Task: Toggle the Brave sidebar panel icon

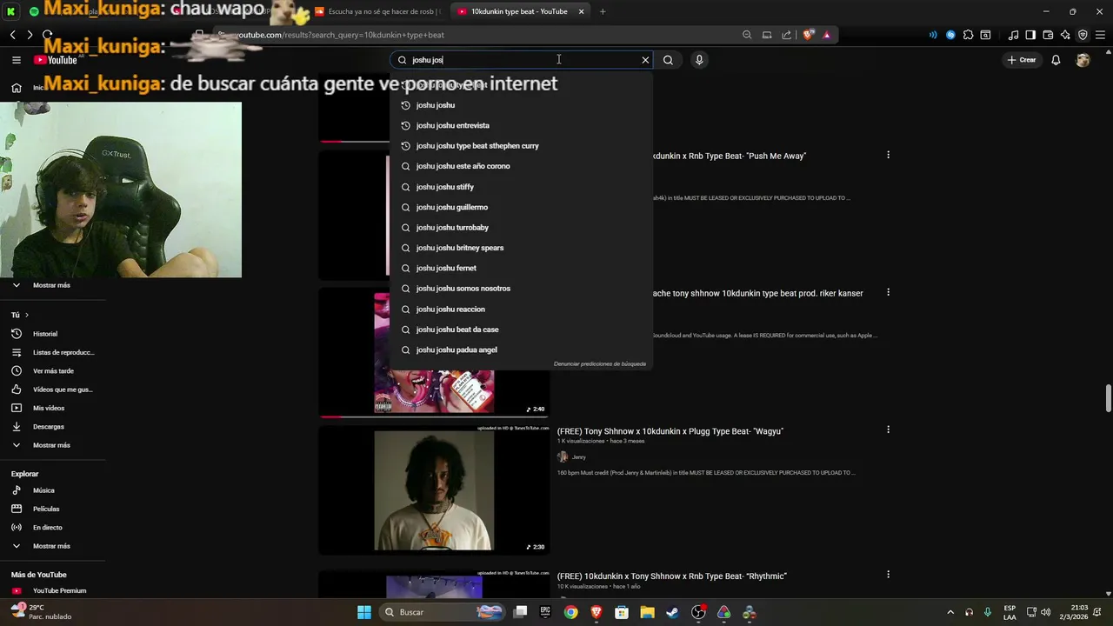Action: pos(1030,35)
